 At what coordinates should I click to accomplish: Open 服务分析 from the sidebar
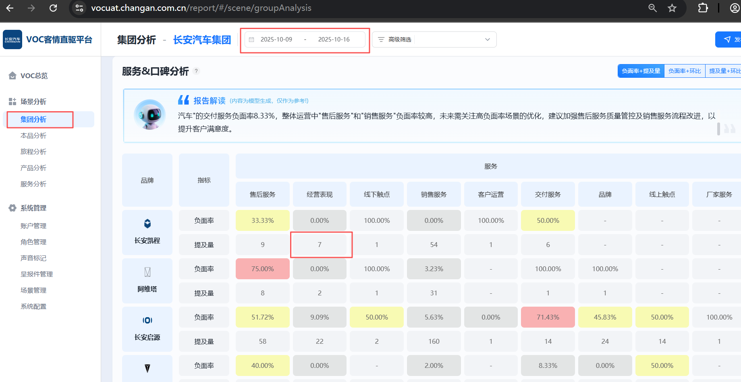[x=33, y=184]
